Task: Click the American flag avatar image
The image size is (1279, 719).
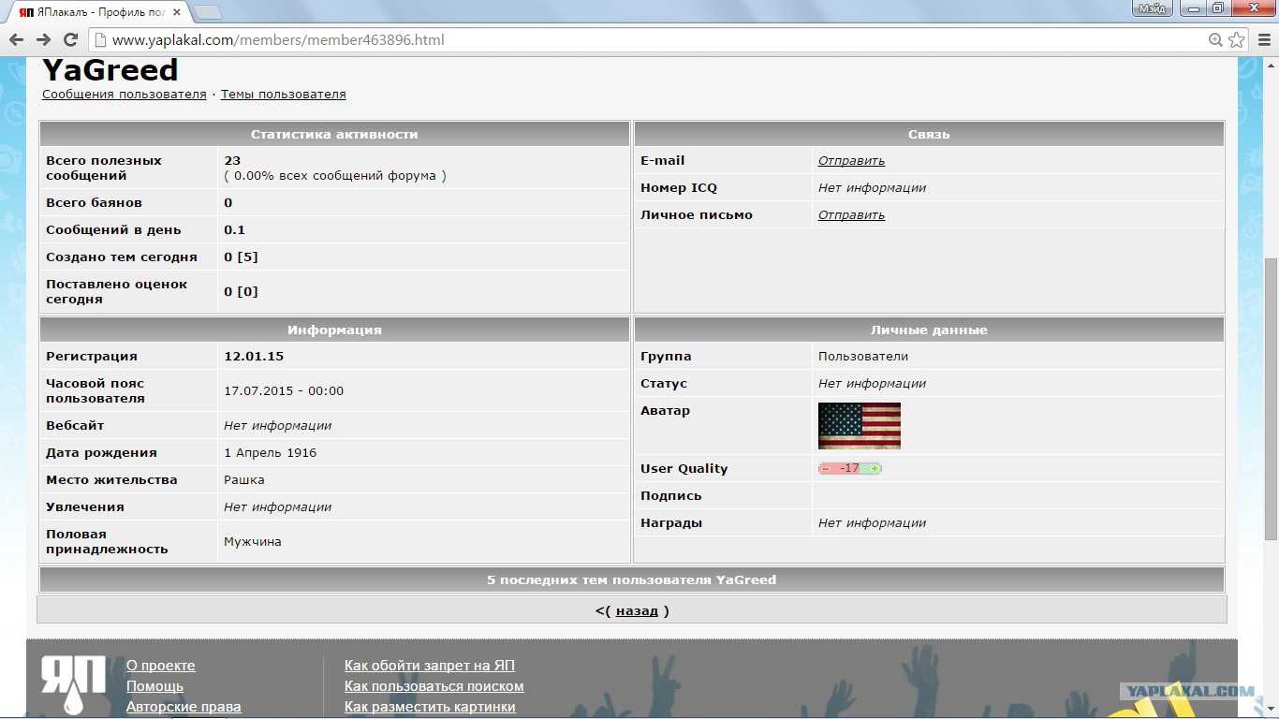Action: click(860, 426)
